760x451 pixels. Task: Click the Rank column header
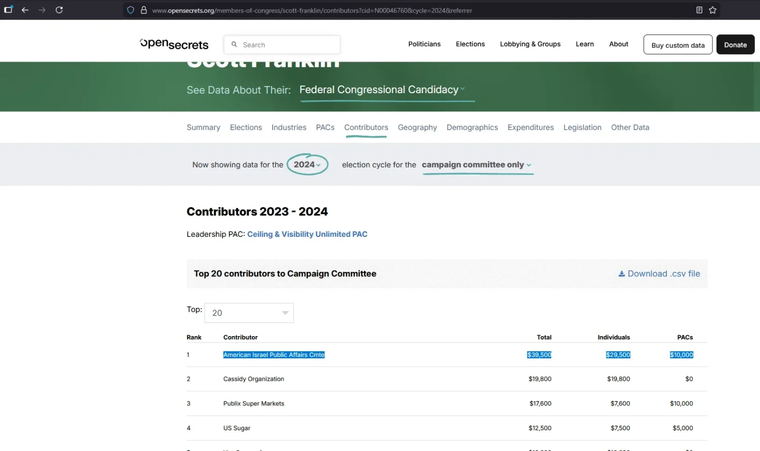pyautogui.click(x=194, y=338)
